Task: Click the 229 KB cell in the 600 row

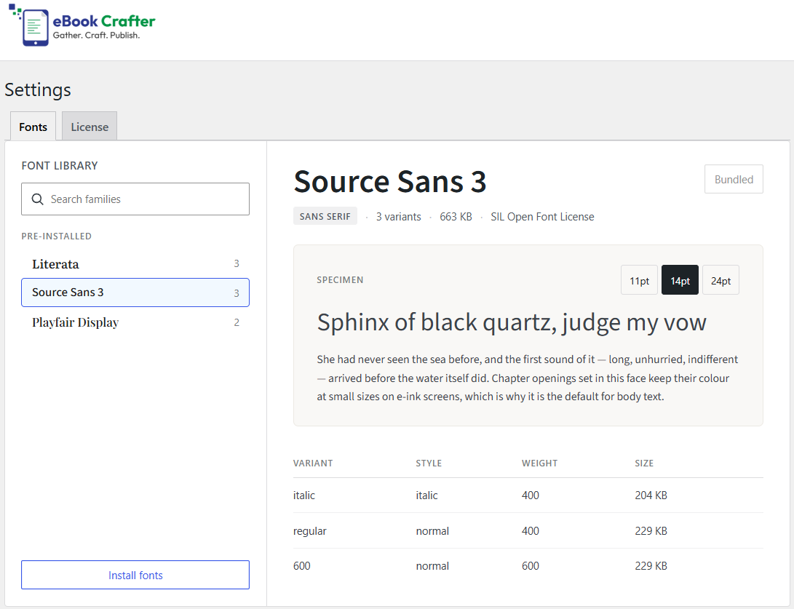Action: (x=651, y=565)
